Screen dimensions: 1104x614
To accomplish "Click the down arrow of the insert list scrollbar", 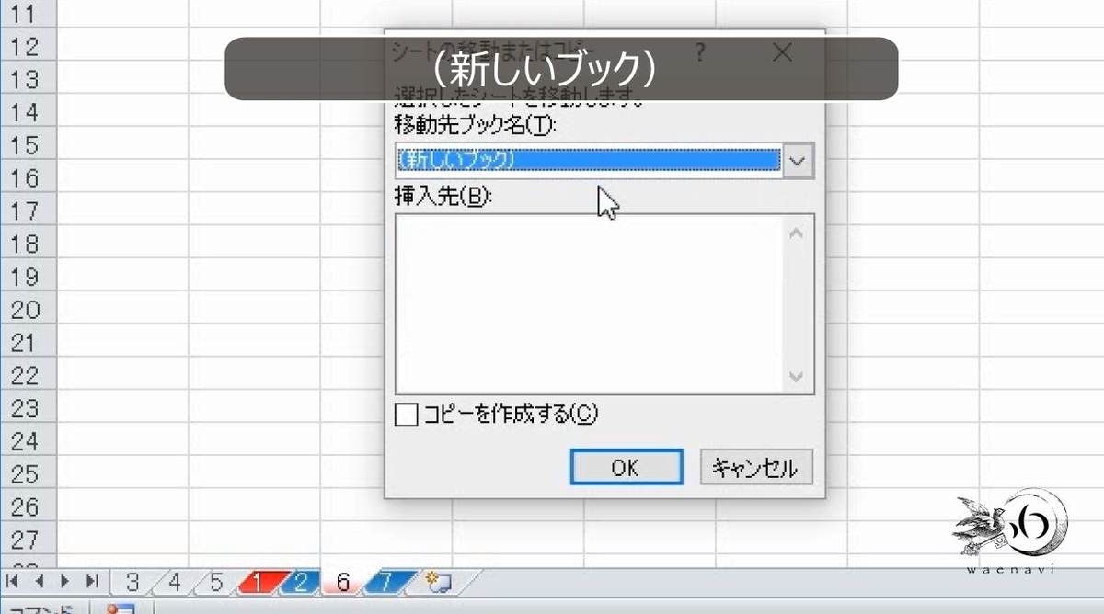I will pyautogui.click(x=797, y=376).
